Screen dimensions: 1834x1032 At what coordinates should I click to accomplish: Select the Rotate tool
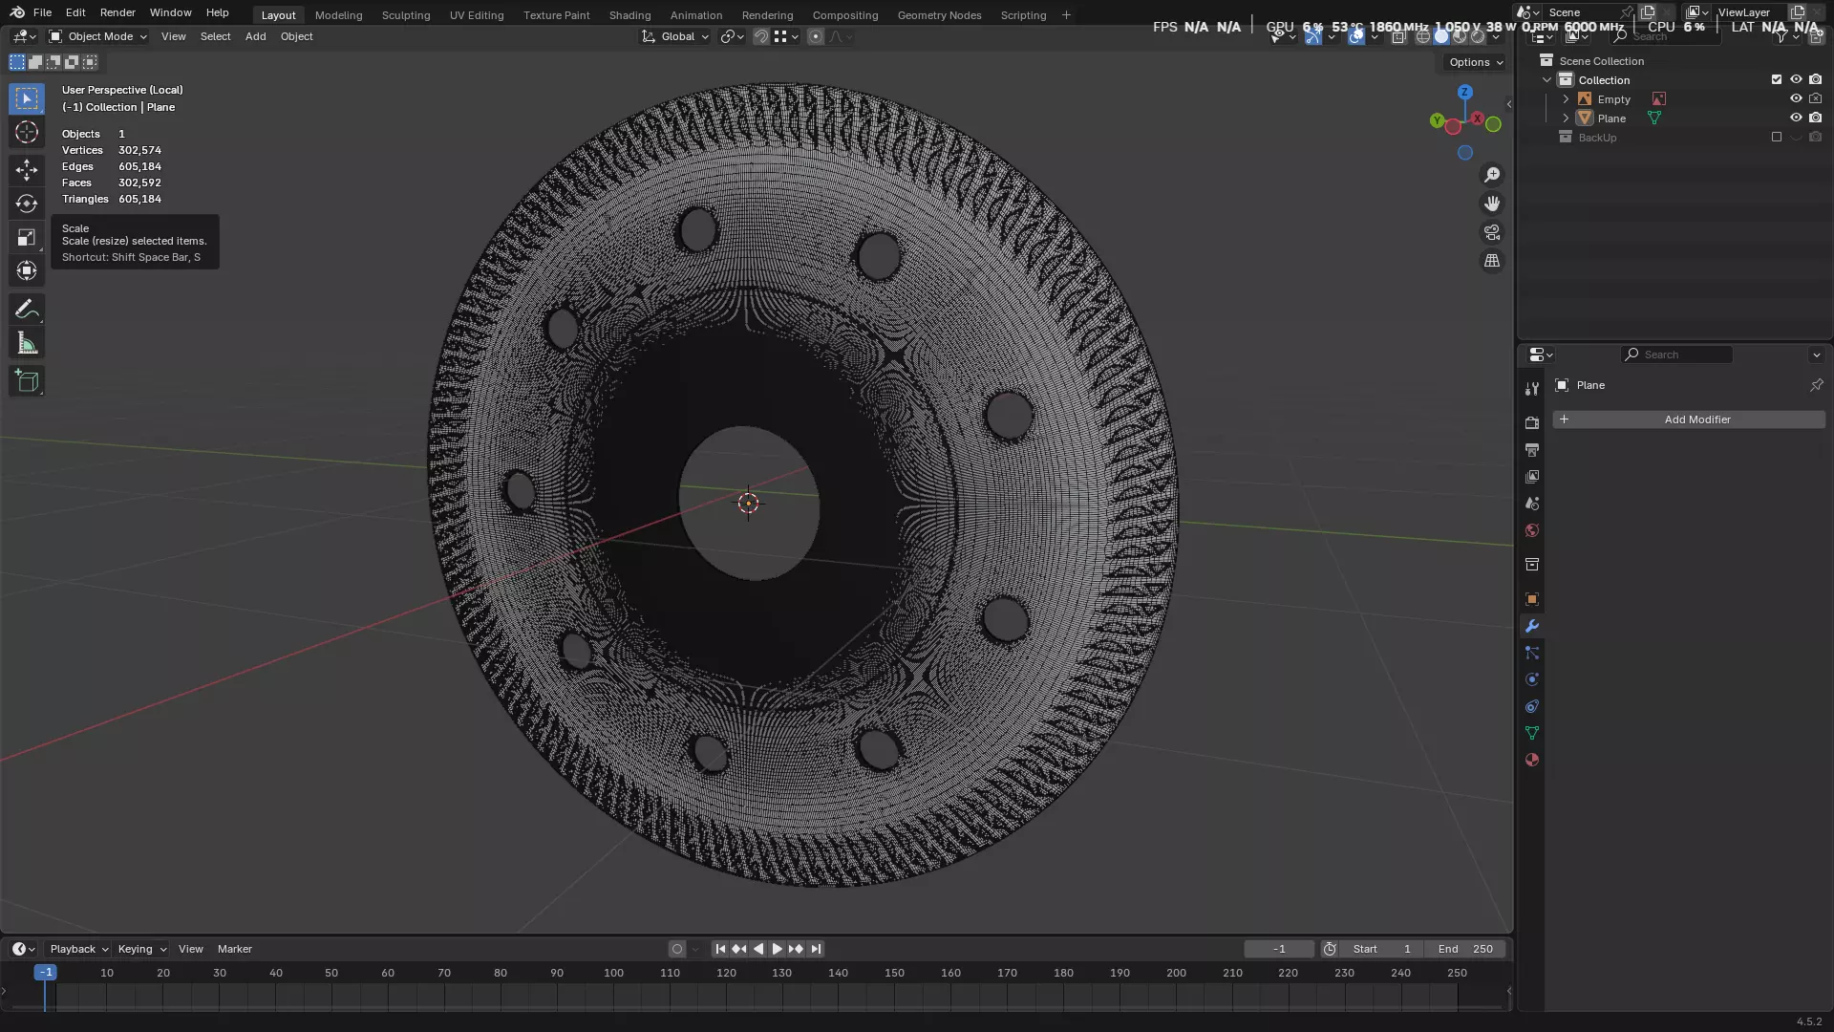click(x=27, y=204)
